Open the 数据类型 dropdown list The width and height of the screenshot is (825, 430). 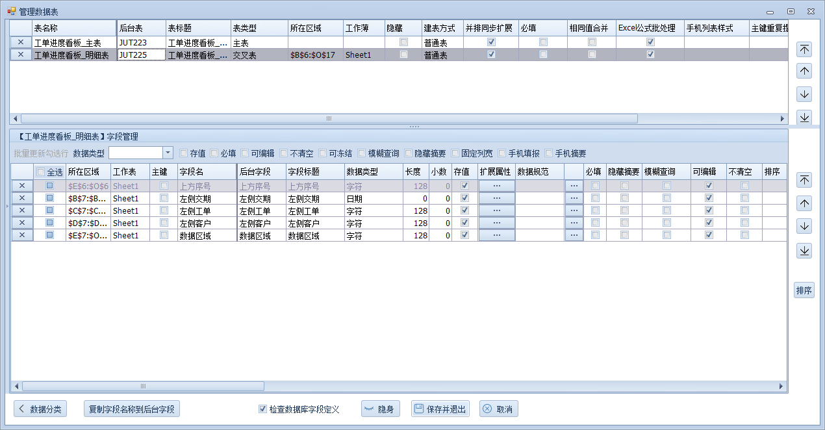[x=168, y=153]
